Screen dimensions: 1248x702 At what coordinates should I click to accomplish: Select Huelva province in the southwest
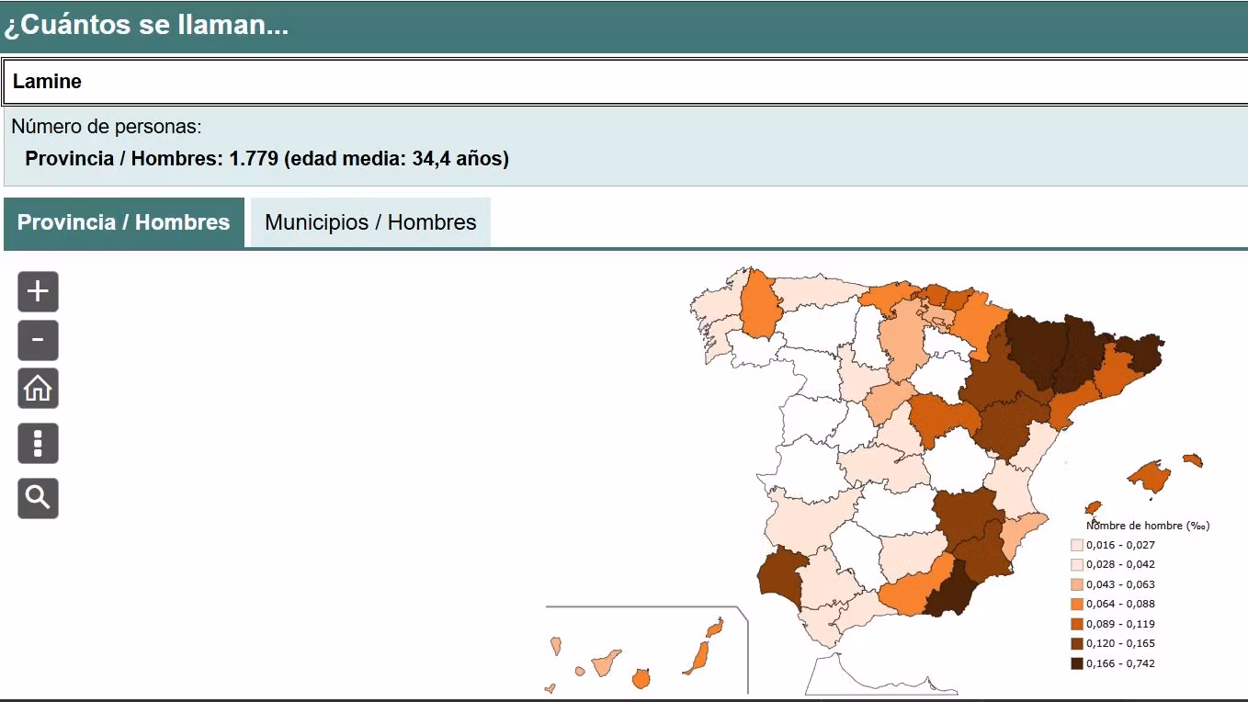coord(780,574)
